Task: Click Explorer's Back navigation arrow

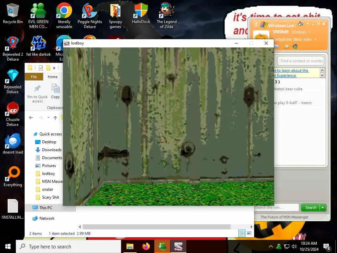Action: (x=31, y=118)
